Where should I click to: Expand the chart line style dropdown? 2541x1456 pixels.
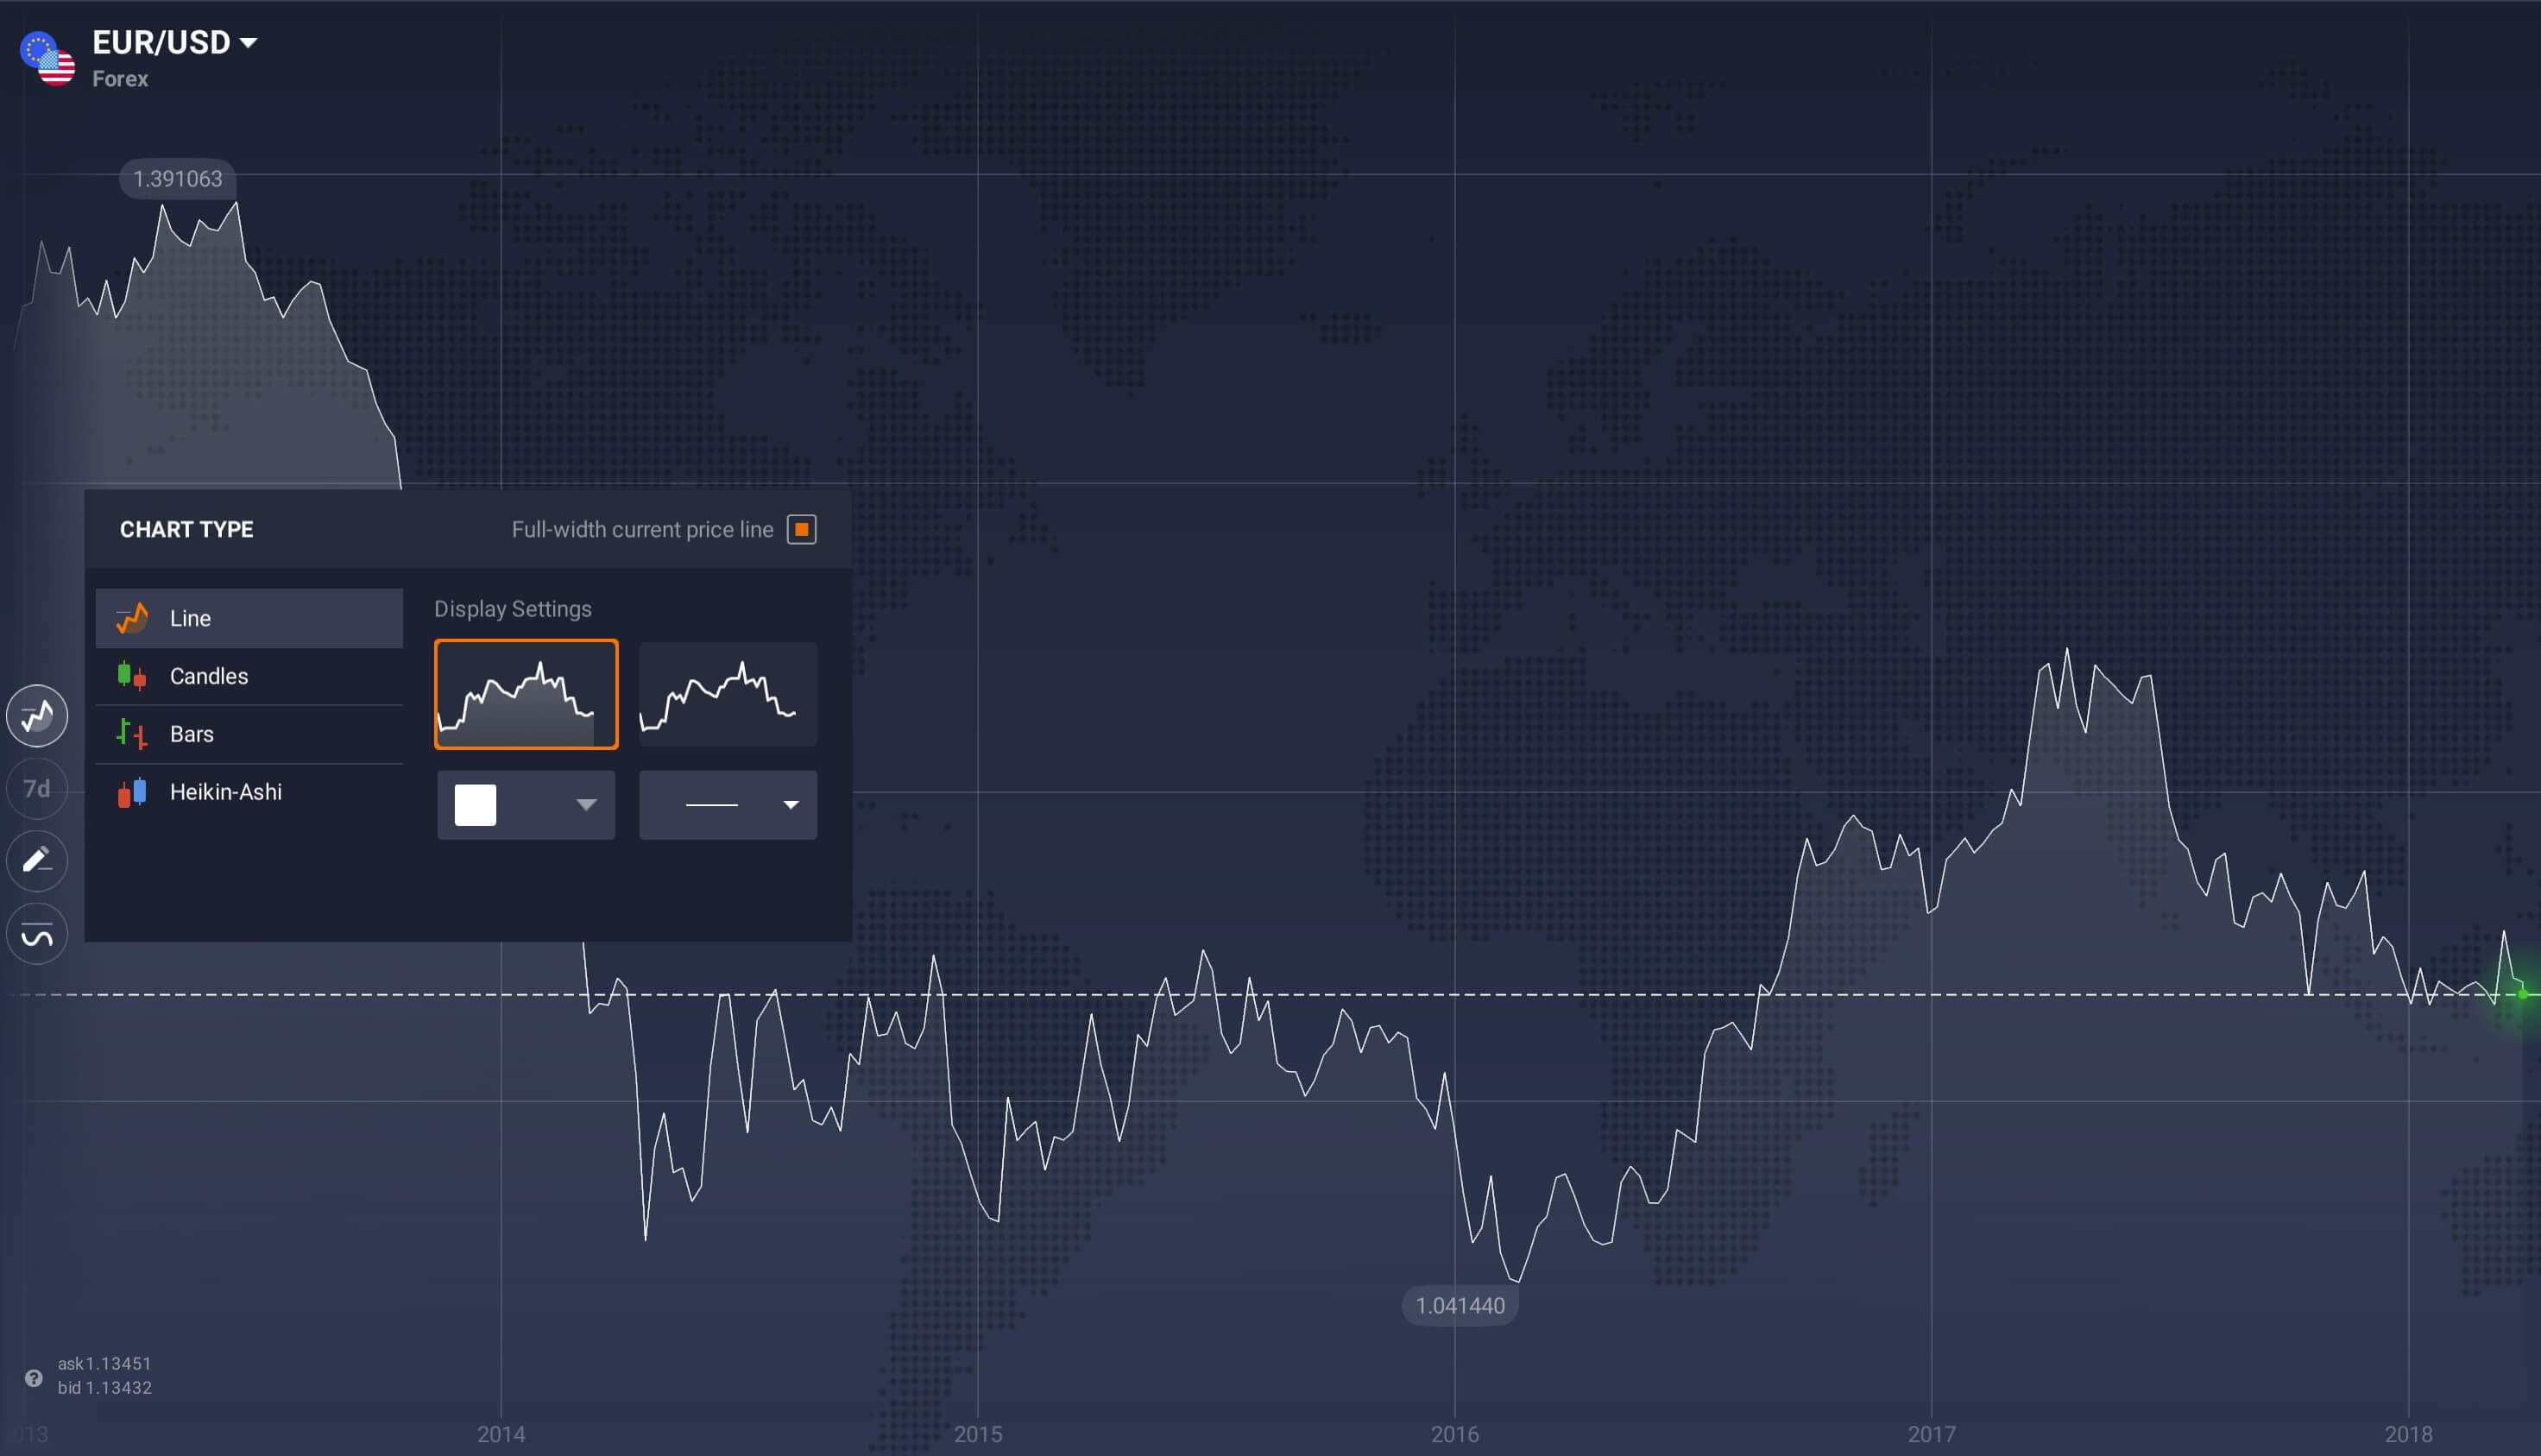pyautogui.click(x=726, y=805)
